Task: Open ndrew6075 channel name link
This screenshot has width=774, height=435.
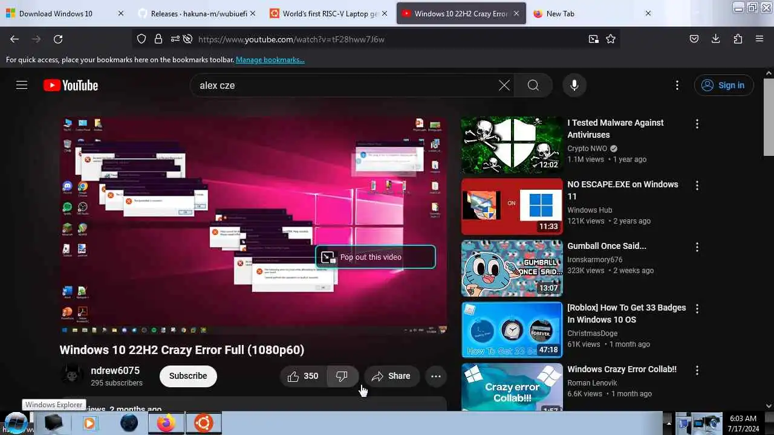Action: coord(115,370)
